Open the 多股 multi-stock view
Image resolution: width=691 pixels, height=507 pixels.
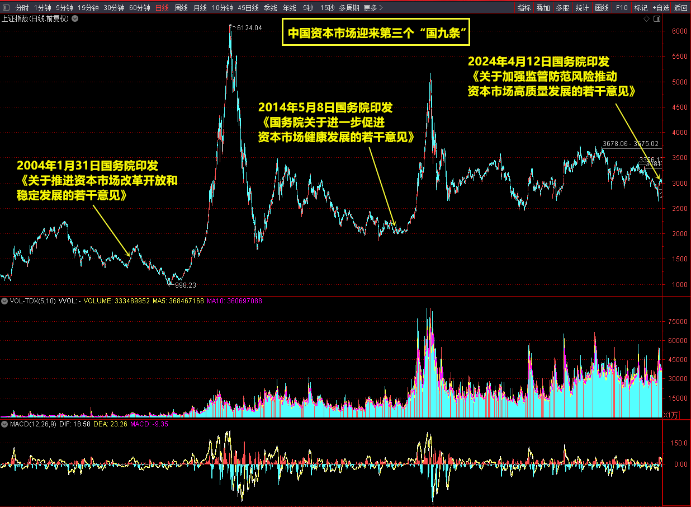562,8
